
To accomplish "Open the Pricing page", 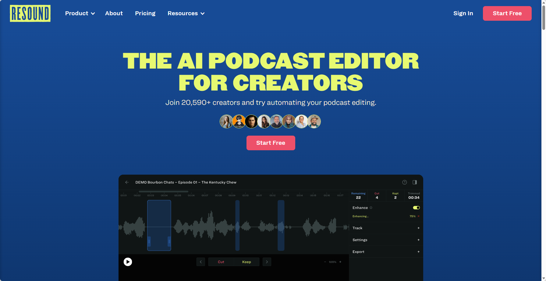I will pos(145,13).
